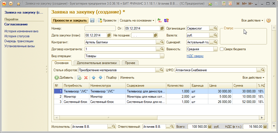The height and width of the screenshot is (133, 278).
Task: Move the row up with blue arrow
Action: coord(93,78)
